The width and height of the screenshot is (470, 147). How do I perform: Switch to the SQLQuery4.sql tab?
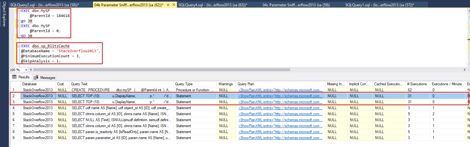[x=213, y=5]
